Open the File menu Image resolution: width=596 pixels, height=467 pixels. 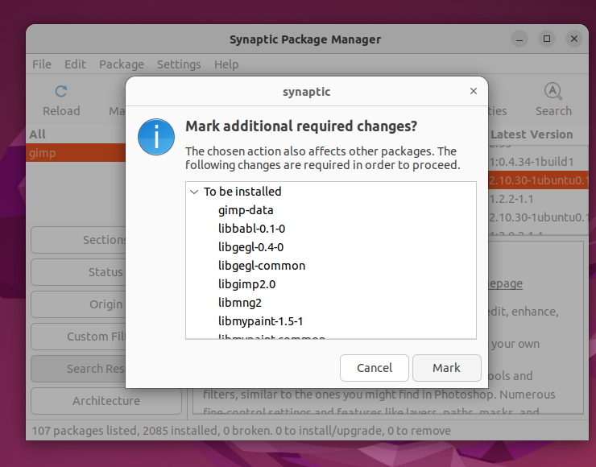tap(42, 64)
